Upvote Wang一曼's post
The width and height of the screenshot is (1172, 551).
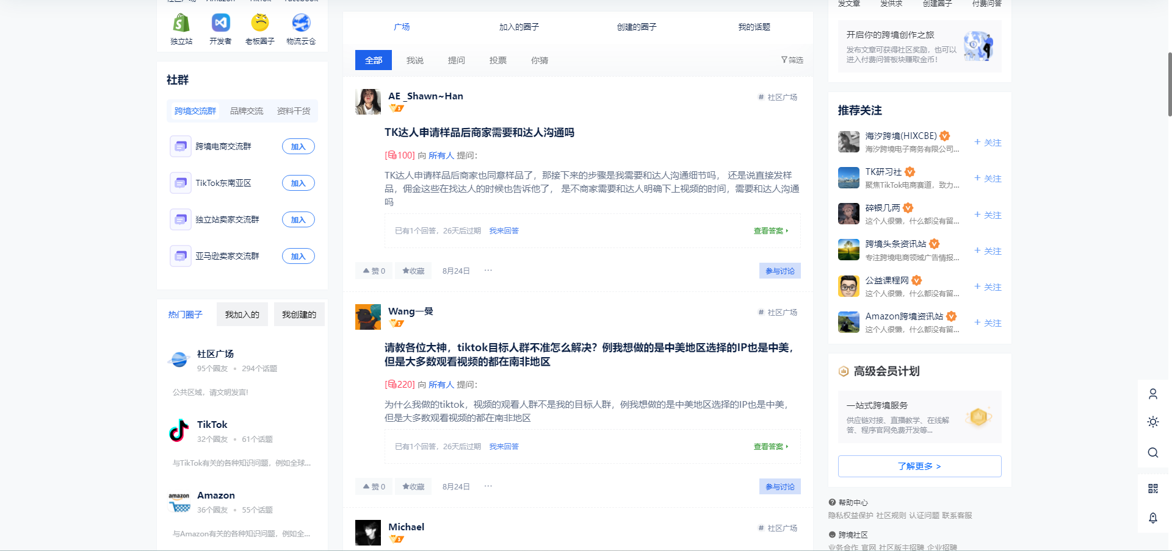tap(374, 486)
